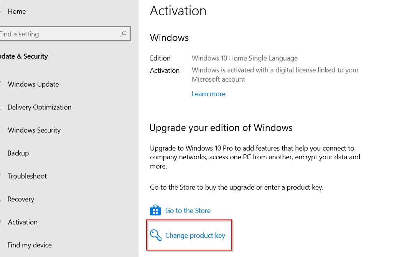
Task: Click the Upgrade your edition of Windows heading
Action: [x=221, y=128]
